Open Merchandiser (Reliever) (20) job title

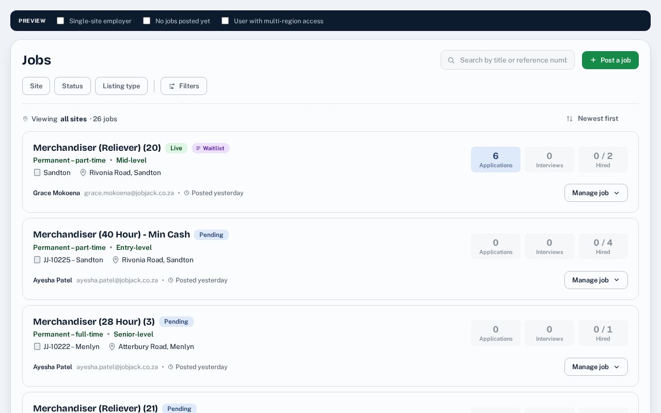(97, 148)
